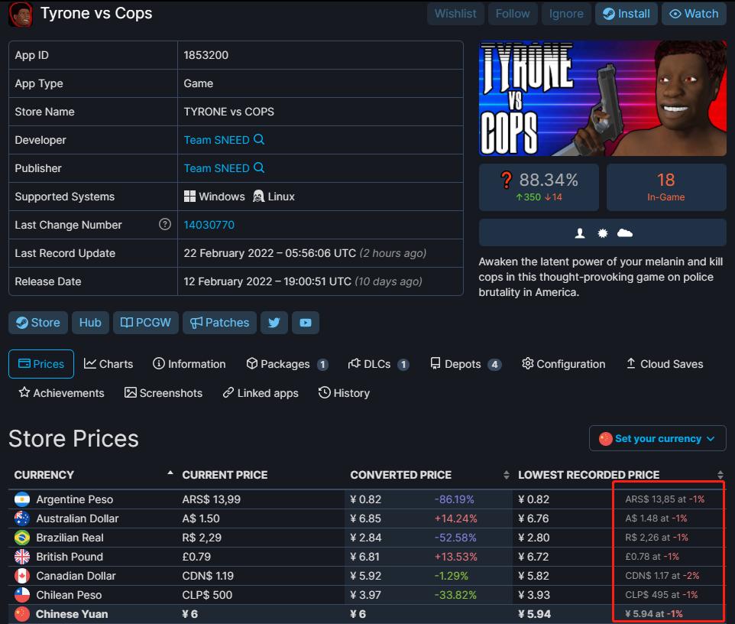735x624 pixels.
Task: Select the cloud icon in the info bar
Action: point(625,232)
